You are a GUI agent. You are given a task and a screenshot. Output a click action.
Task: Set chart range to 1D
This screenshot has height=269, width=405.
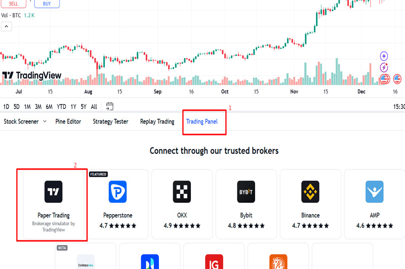point(6,106)
